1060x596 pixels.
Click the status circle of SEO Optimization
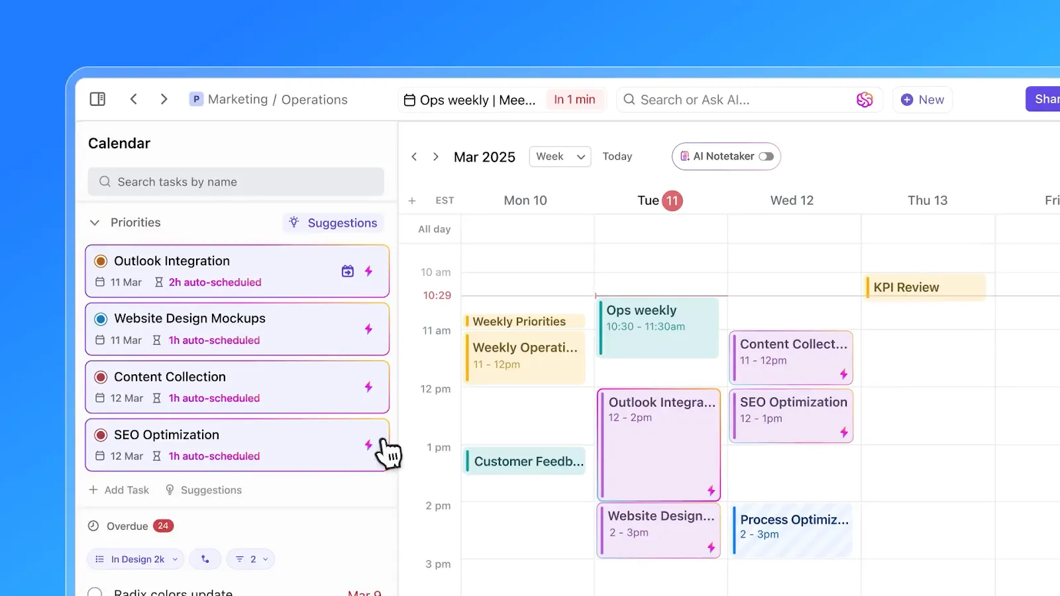tap(101, 435)
